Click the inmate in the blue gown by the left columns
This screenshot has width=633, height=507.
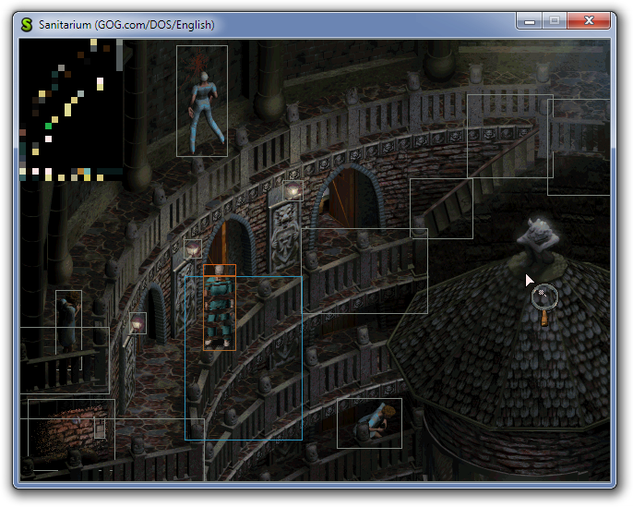pos(68,322)
